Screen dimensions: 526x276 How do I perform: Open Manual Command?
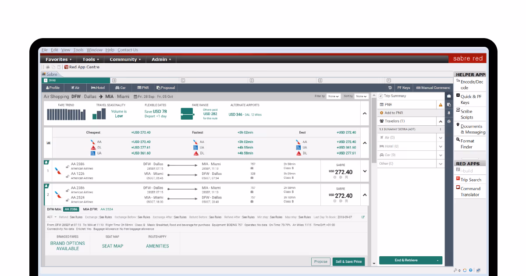coord(433,88)
